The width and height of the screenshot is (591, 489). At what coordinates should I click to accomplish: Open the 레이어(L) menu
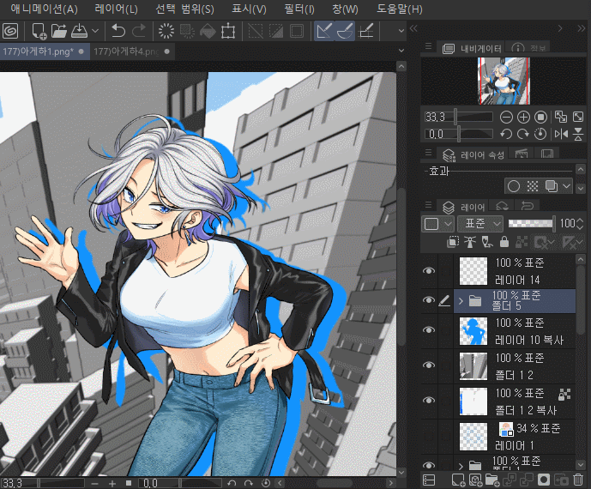[117, 9]
